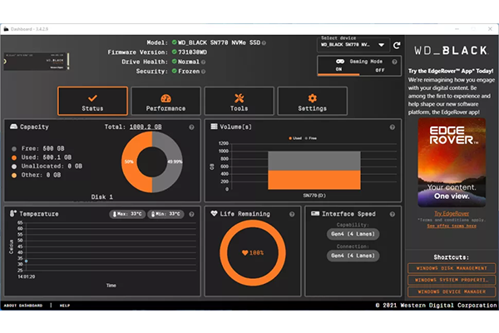Click the refresh icon beside device selector
The height and width of the screenshot is (333, 499).
(x=397, y=44)
